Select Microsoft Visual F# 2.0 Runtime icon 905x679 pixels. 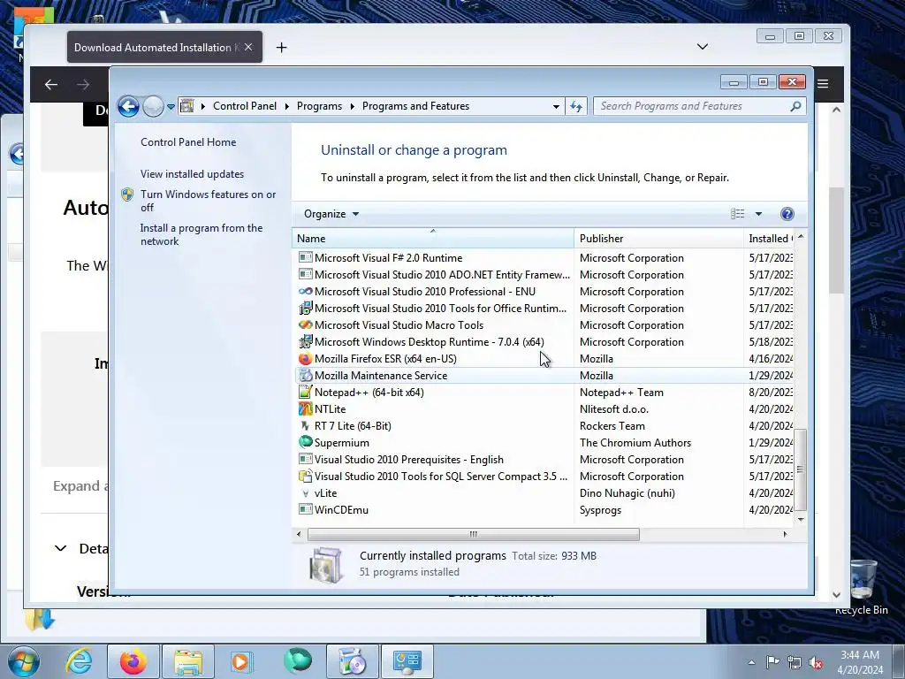point(305,257)
